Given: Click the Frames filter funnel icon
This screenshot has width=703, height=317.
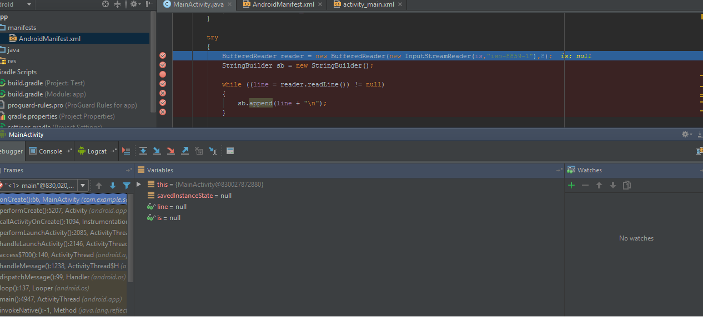Looking at the screenshot, I should pyautogui.click(x=127, y=186).
